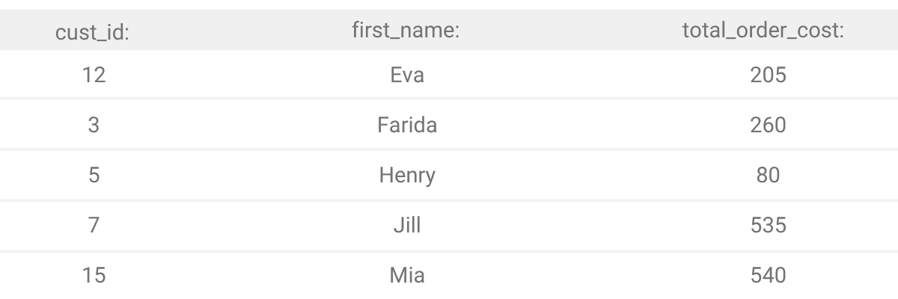Screen dimensions: 898x299
Task: Select the 535 total cost cell
Action: point(768,225)
